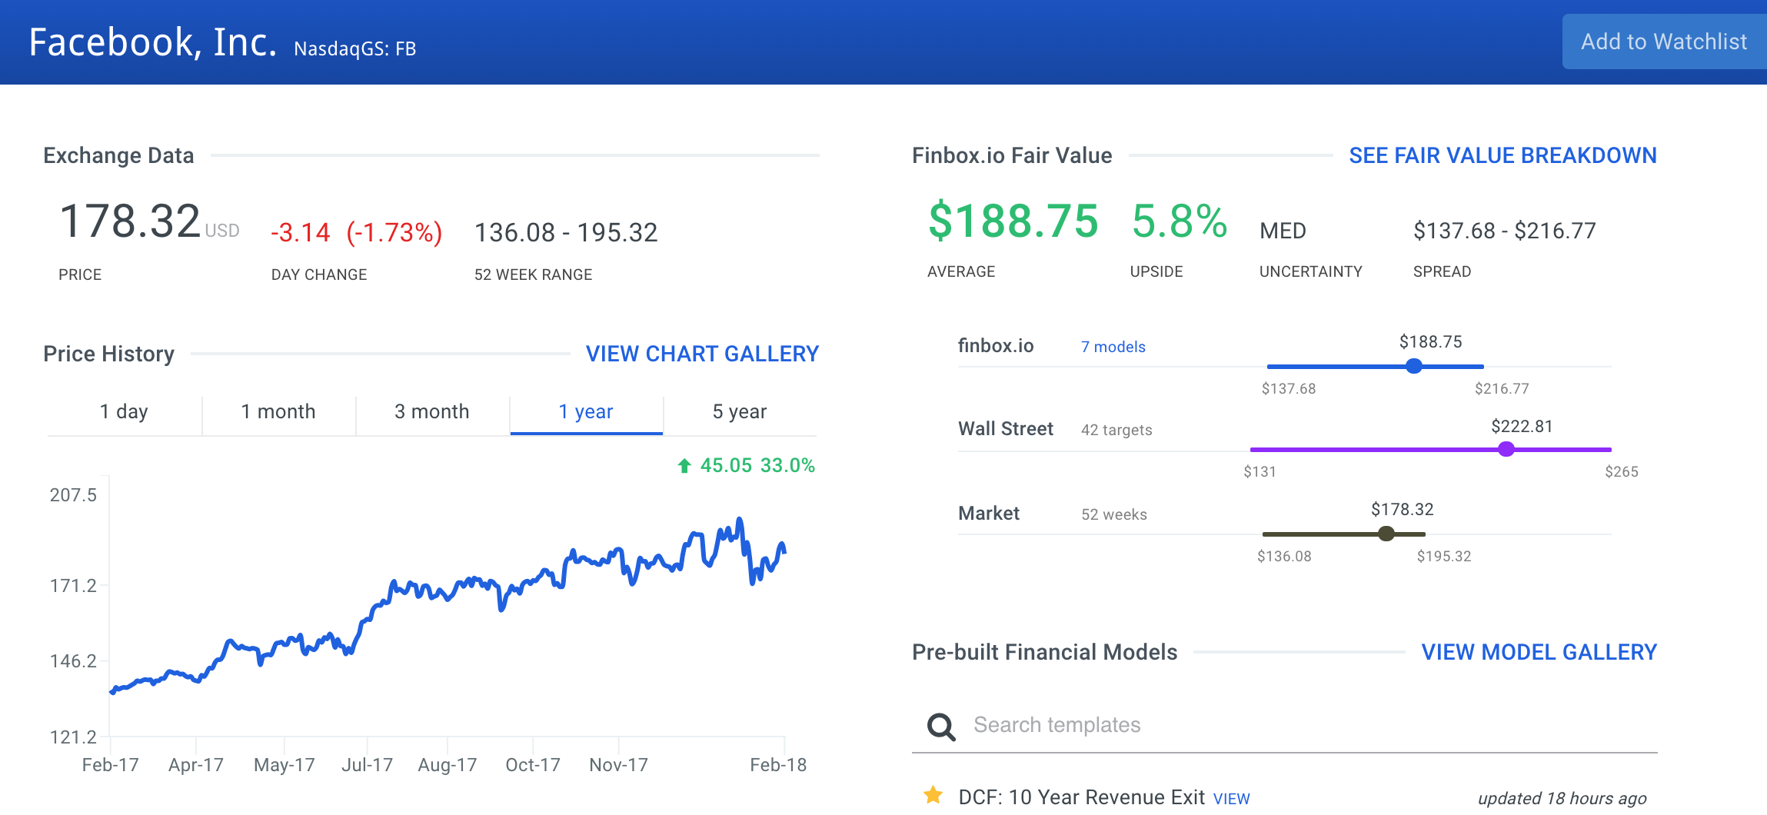Click the MED uncertainty value
The image size is (1767, 815).
pos(1283,231)
